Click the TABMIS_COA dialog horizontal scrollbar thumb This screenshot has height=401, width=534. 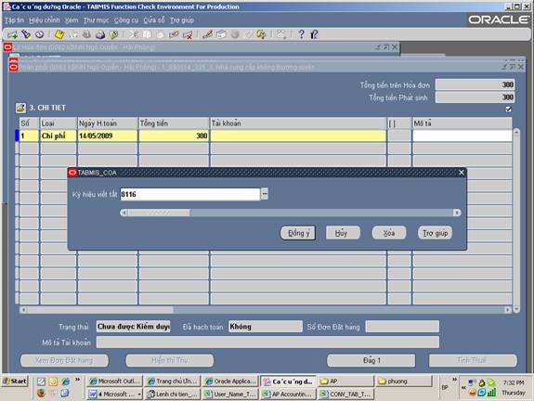click(159, 213)
